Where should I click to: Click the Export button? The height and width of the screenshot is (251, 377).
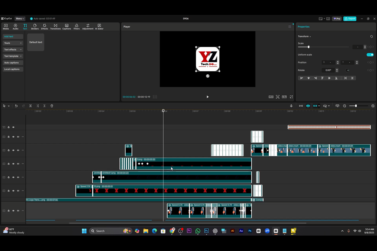click(350, 19)
